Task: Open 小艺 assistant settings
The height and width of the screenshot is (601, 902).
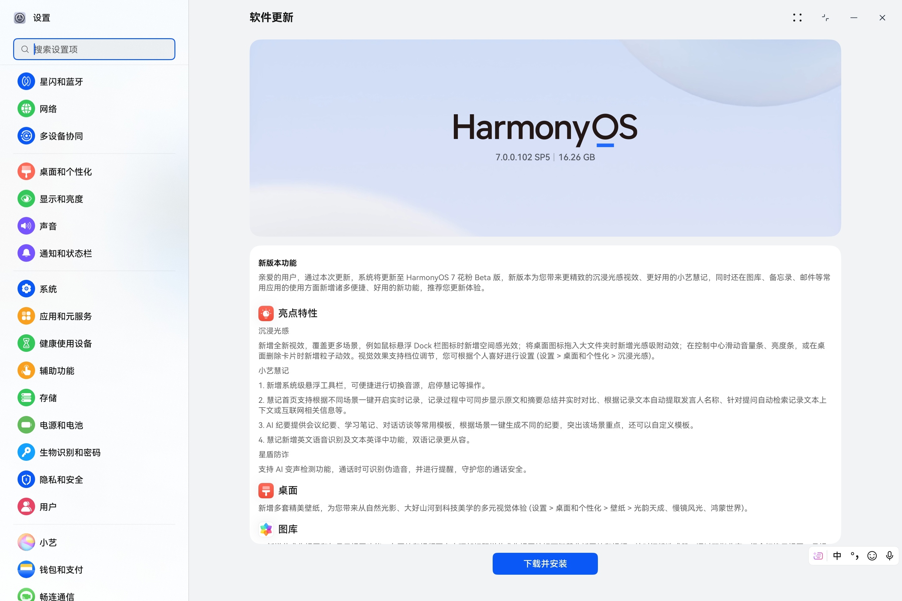Action: (94, 542)
